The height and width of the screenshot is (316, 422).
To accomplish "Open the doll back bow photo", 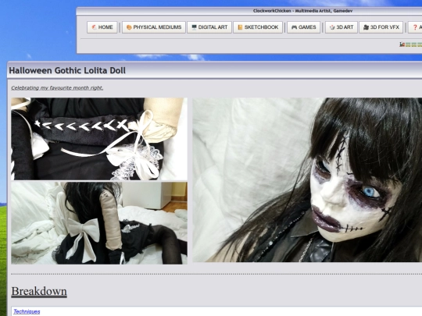I will 99,223.
